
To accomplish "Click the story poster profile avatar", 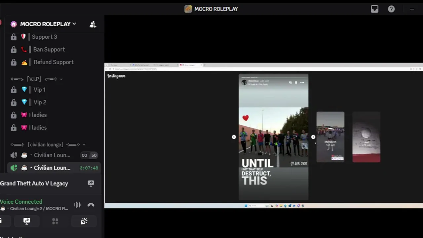I will coord(244,82).
